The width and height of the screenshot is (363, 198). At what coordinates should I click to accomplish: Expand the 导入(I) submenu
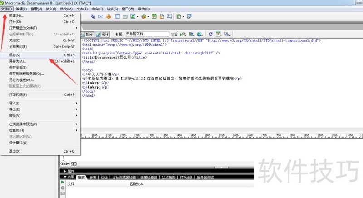pos(40,103)
